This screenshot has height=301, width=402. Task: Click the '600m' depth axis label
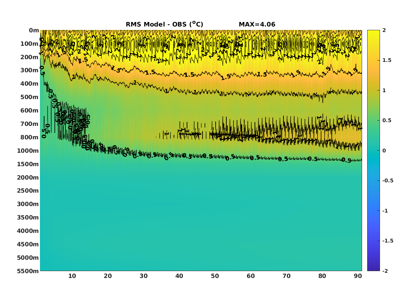[30, 110]
